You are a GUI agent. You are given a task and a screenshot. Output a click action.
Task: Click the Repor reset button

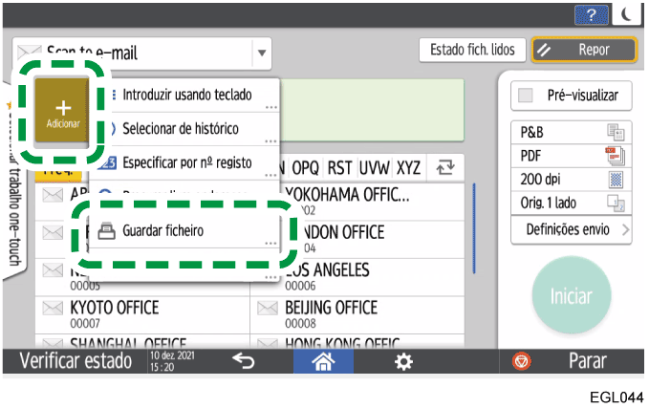[582, 51]
